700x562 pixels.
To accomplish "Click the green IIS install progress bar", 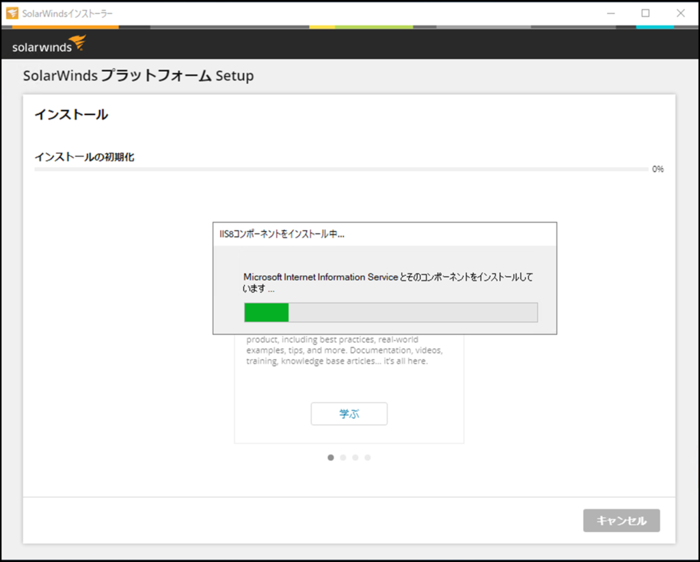I will [x=390, y=312].
